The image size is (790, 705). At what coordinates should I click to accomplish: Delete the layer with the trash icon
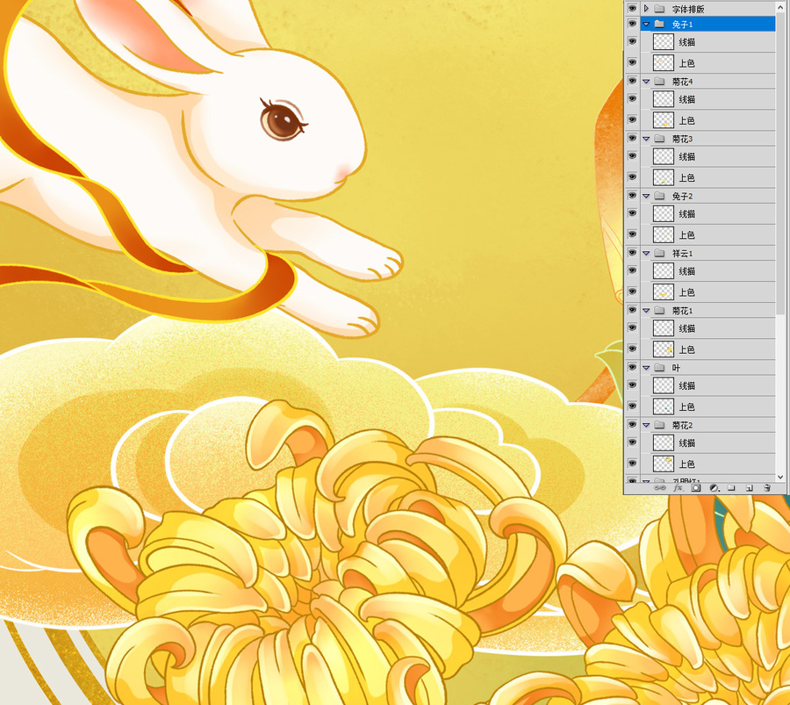(767, 488)
